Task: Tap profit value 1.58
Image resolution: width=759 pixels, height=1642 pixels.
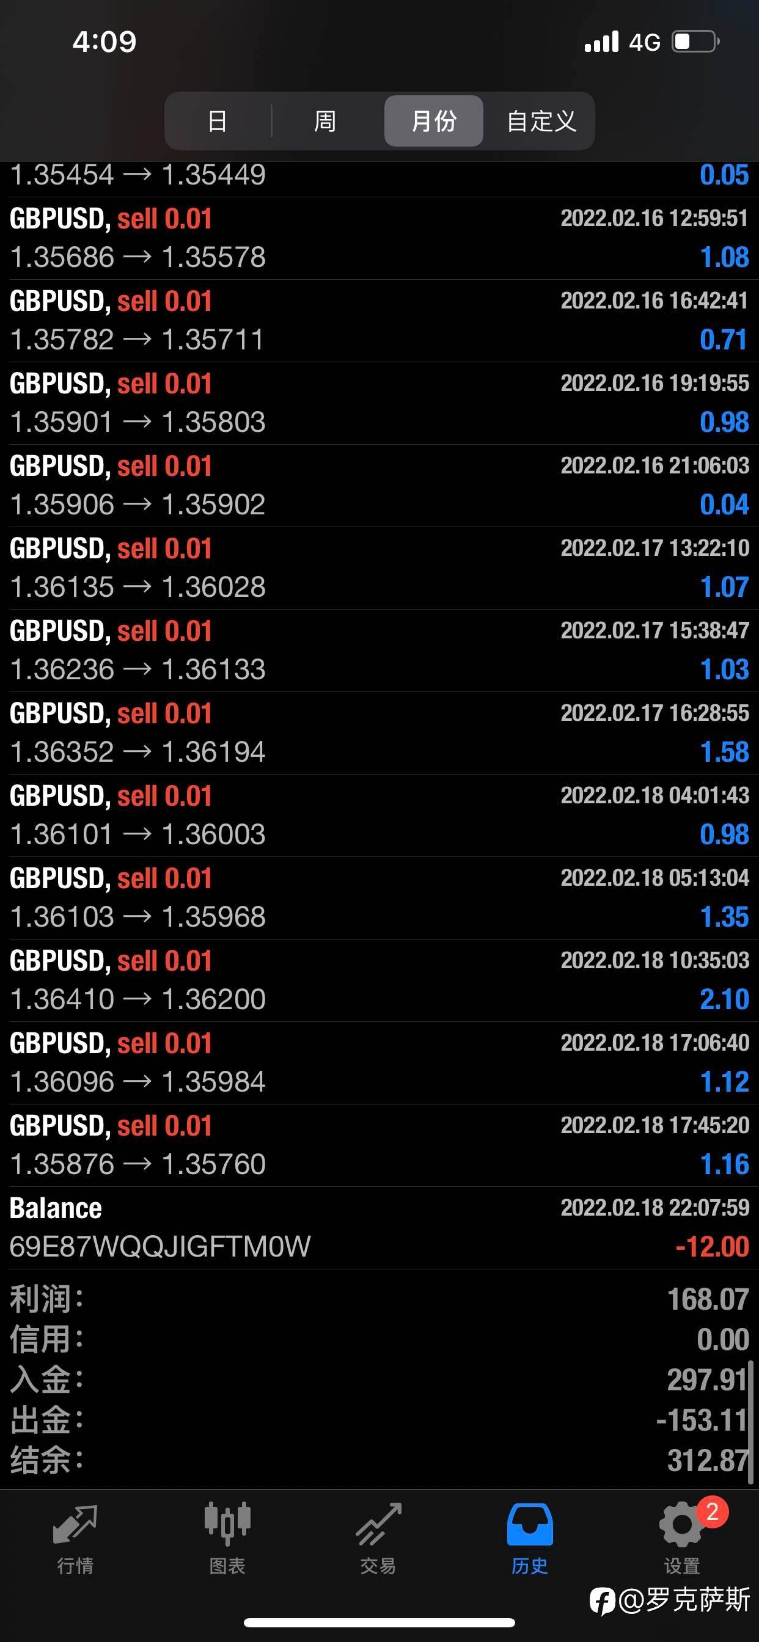Action: [x=725, y=752]
